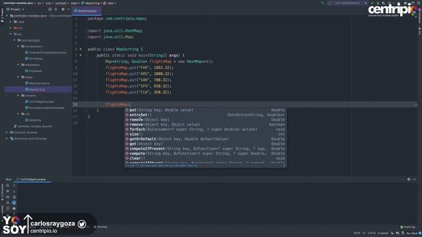Click stop icon in Run panel
Viewport: 422px width, 237px height.
point(8,192)
